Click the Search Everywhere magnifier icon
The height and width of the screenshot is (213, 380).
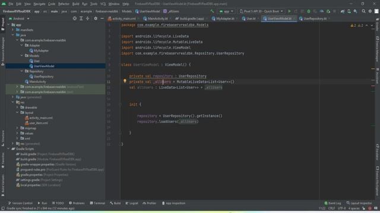[363, 11]
